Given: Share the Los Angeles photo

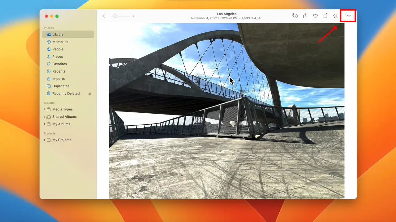Looking at the screenshot, I should (305, 16).
